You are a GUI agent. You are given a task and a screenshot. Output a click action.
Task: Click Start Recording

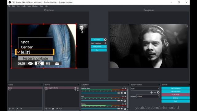[x=175, y=92]
